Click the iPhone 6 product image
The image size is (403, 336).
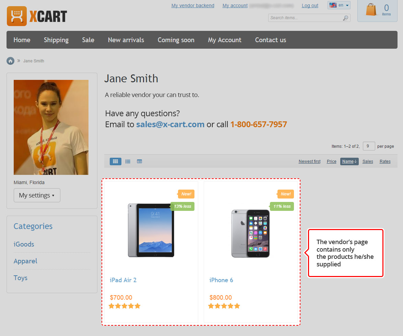coord(251,233)
